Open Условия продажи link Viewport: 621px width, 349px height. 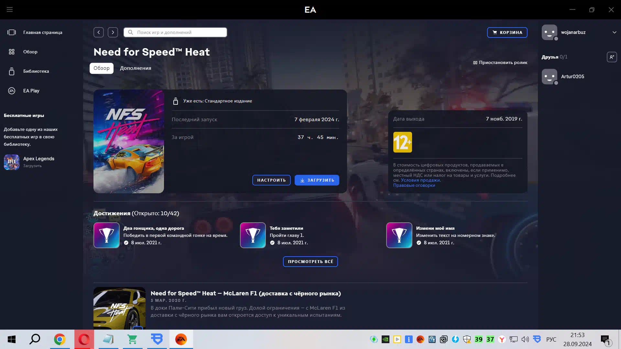click(420, 180)
